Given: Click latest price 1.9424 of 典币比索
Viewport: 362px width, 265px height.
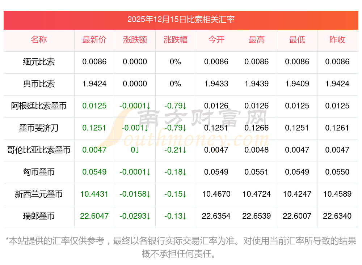Looking at the screenshot, I should click(x=94, y=84).
